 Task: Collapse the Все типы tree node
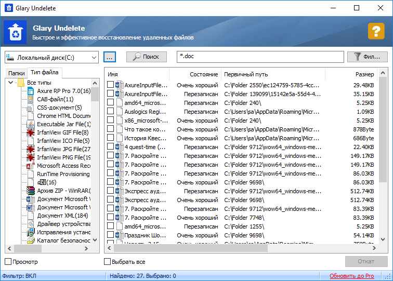pos(11,83)
